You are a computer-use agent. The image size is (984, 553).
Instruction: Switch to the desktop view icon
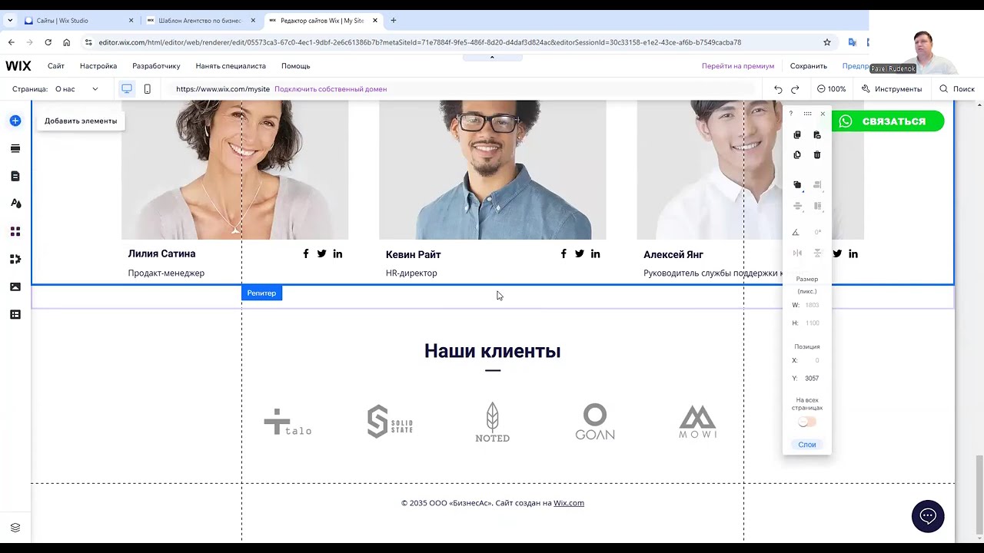coord(127,89)
